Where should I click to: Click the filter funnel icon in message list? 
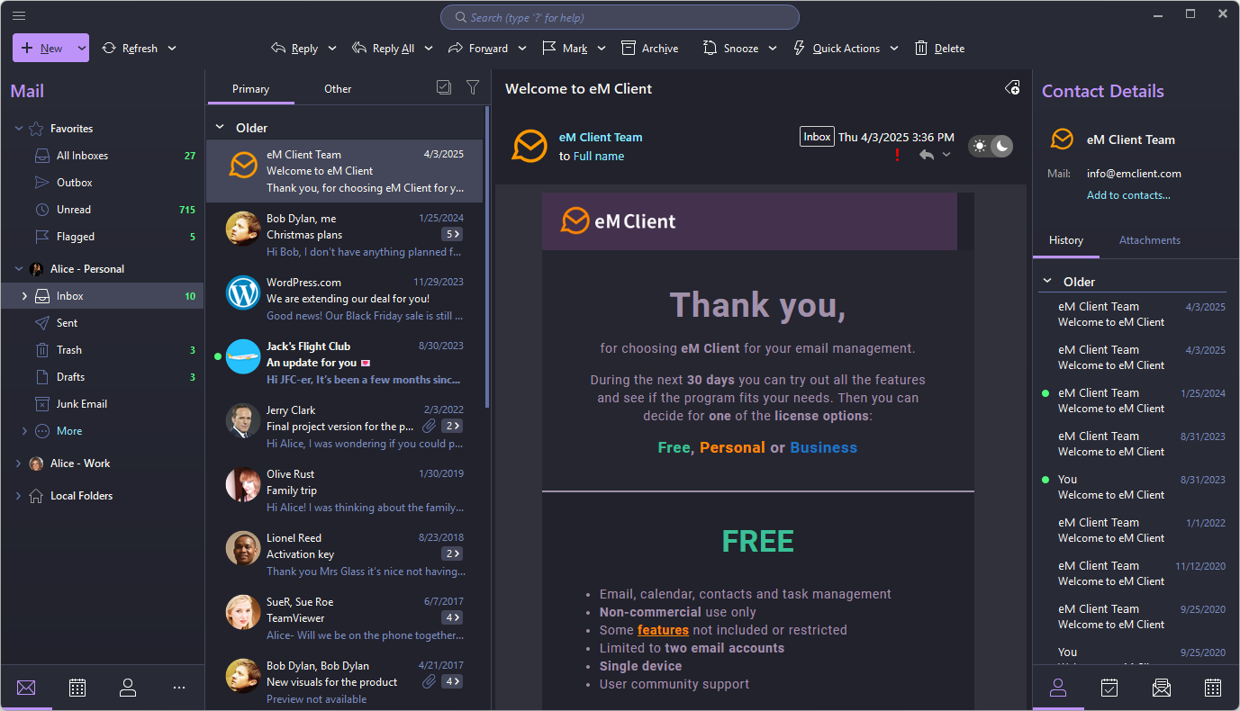point(473,87)
